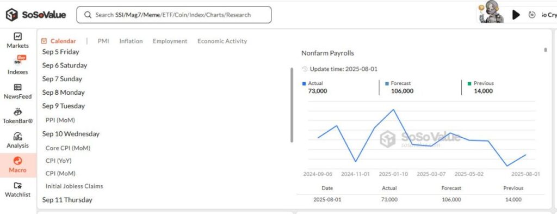The height and width of the screenshot is (214, 557).
Task: Switch to the PMI tab
Action: point(103,41)
